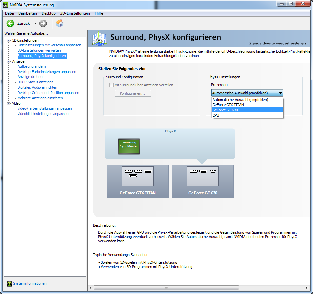Maximize the NVIDIA Systemsteuerung window
Viewport: 313px width, 294px height.
click(x=291, y=3)
